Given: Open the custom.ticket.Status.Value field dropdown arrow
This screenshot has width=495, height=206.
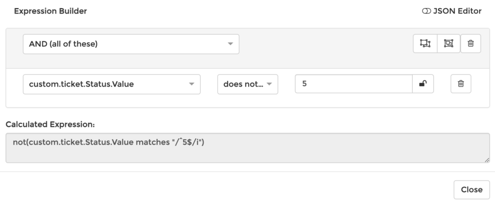Looking at the screenshot, I should 192,84.
